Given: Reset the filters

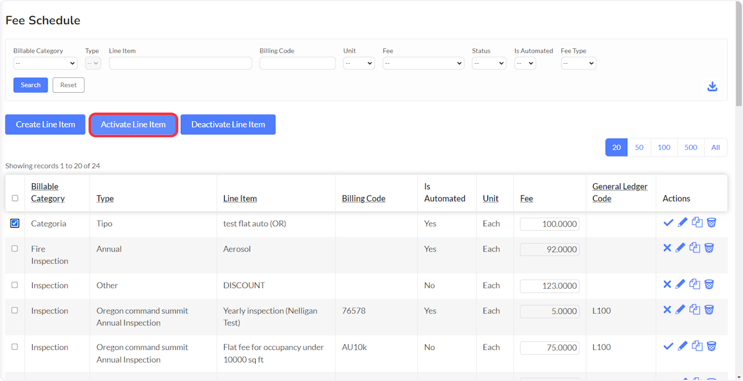Looking at the screenshot, I should point(68,85).
